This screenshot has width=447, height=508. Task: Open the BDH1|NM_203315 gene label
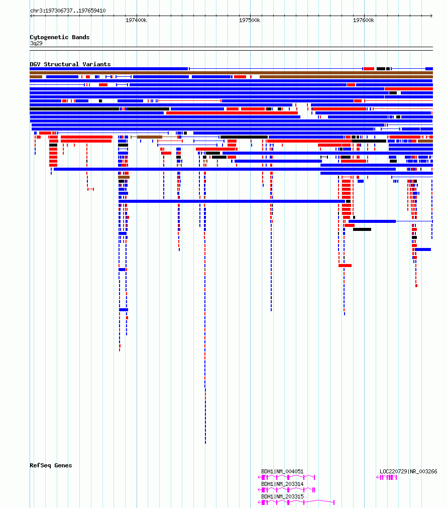tap(282, 496)
